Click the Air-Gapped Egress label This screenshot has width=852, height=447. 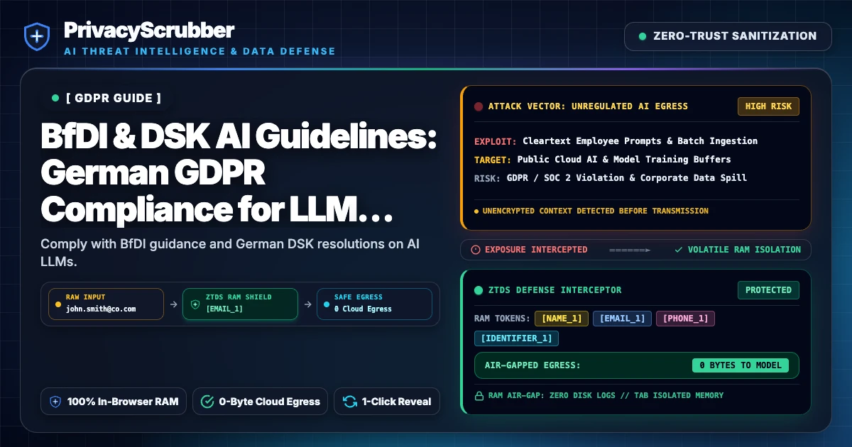532,365
